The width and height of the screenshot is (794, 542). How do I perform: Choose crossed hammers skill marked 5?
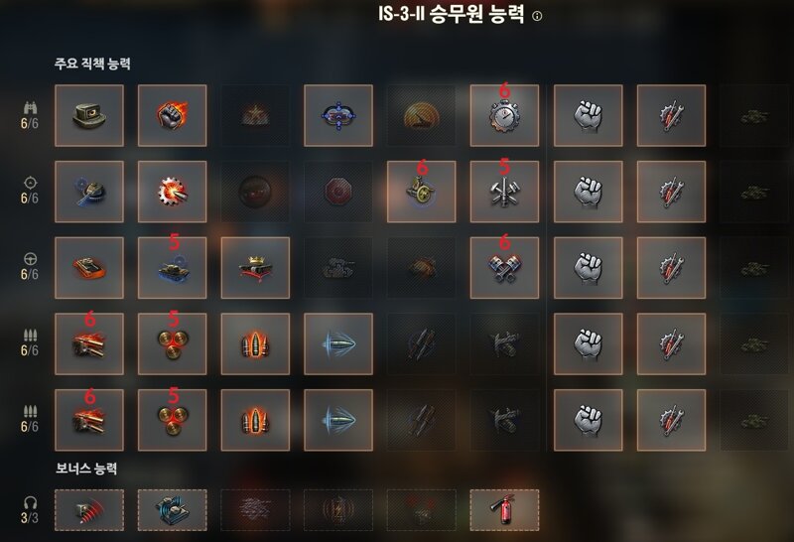point(504,192)
